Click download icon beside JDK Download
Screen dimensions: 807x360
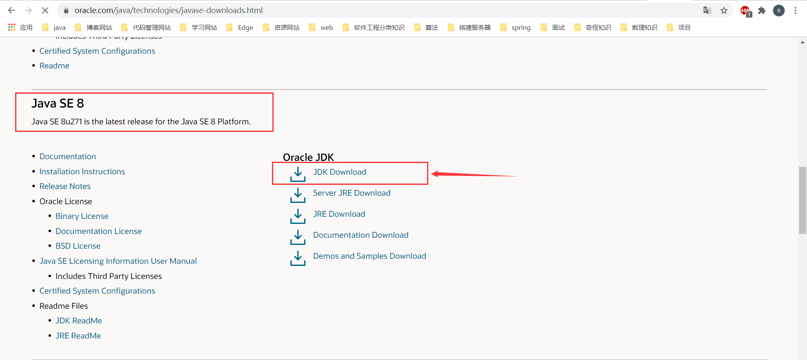[298, 174]
